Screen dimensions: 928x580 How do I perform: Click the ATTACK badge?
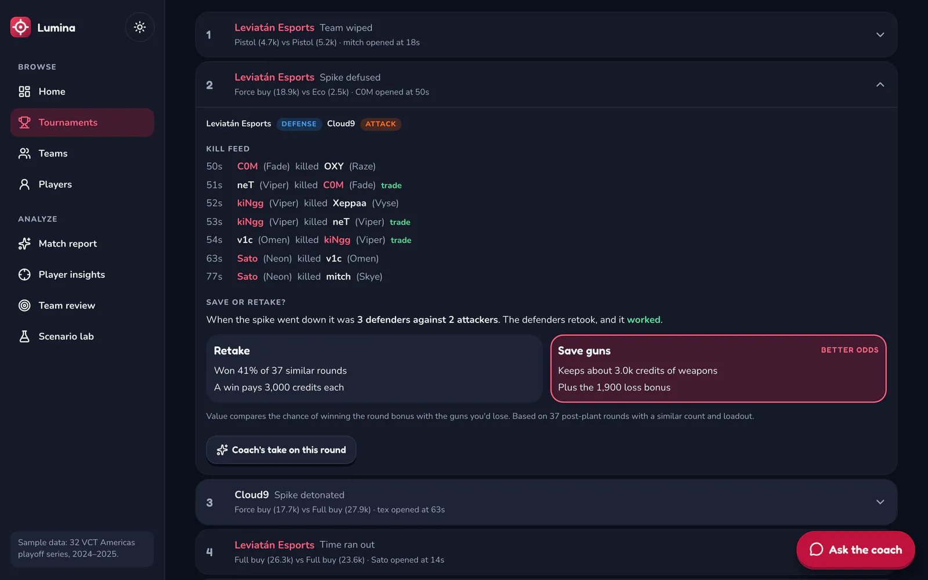[380, 124]
